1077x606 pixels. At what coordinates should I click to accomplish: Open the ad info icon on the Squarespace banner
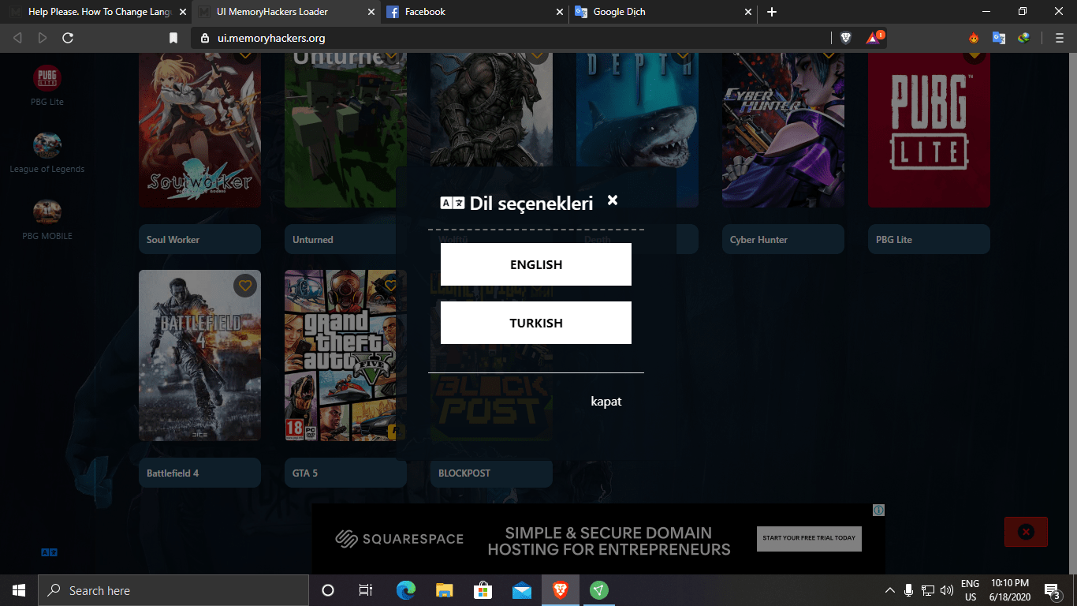click(x=879, y=510)
